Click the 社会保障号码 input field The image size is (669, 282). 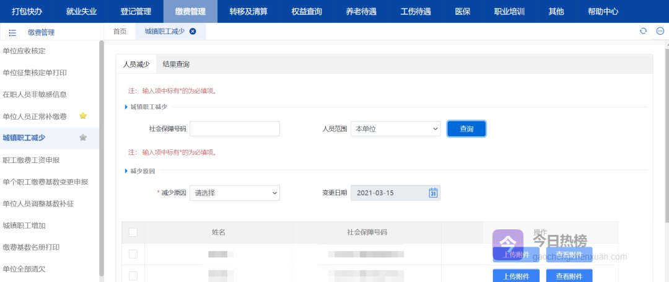(235, 129)
